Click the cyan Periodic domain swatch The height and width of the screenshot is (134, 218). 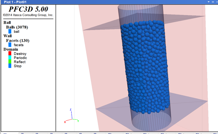point(10,58)
